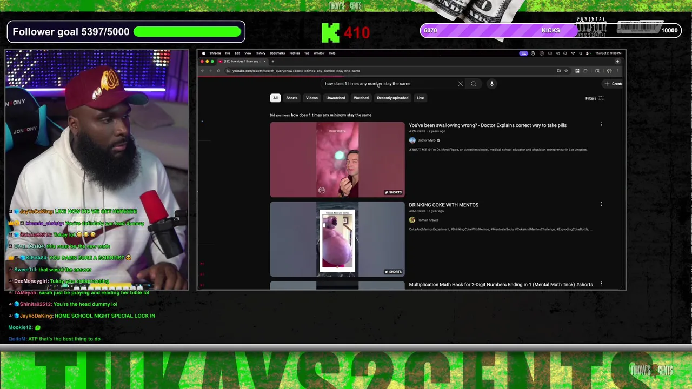Viewport: 692px width, 389px height.
Task: Open the File menu
Action: (228, 53)
